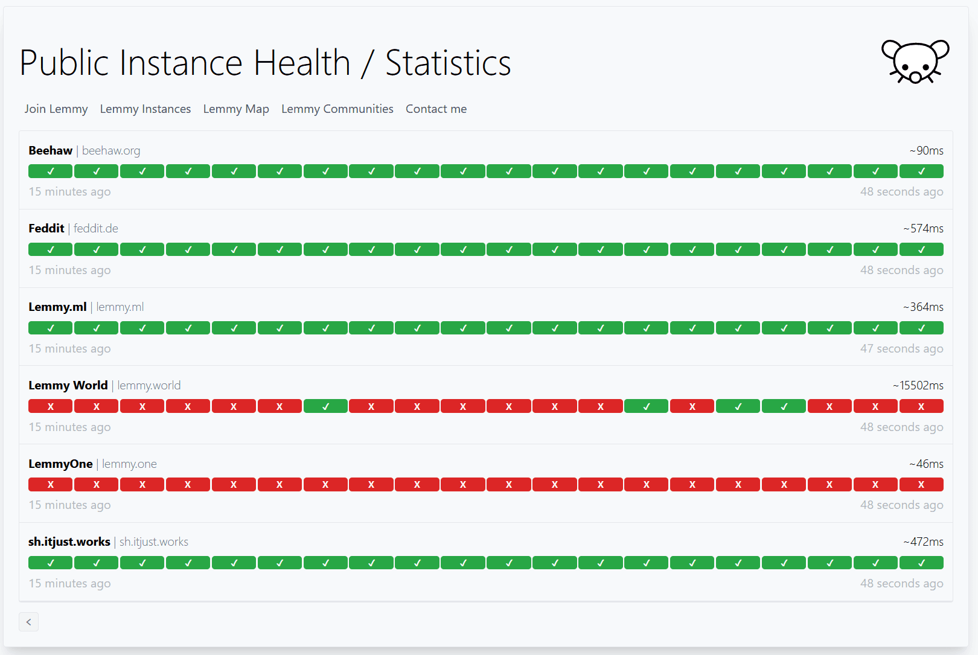Click the first green check in Feddit row
The image size is (978, 655).
point(51,250)
